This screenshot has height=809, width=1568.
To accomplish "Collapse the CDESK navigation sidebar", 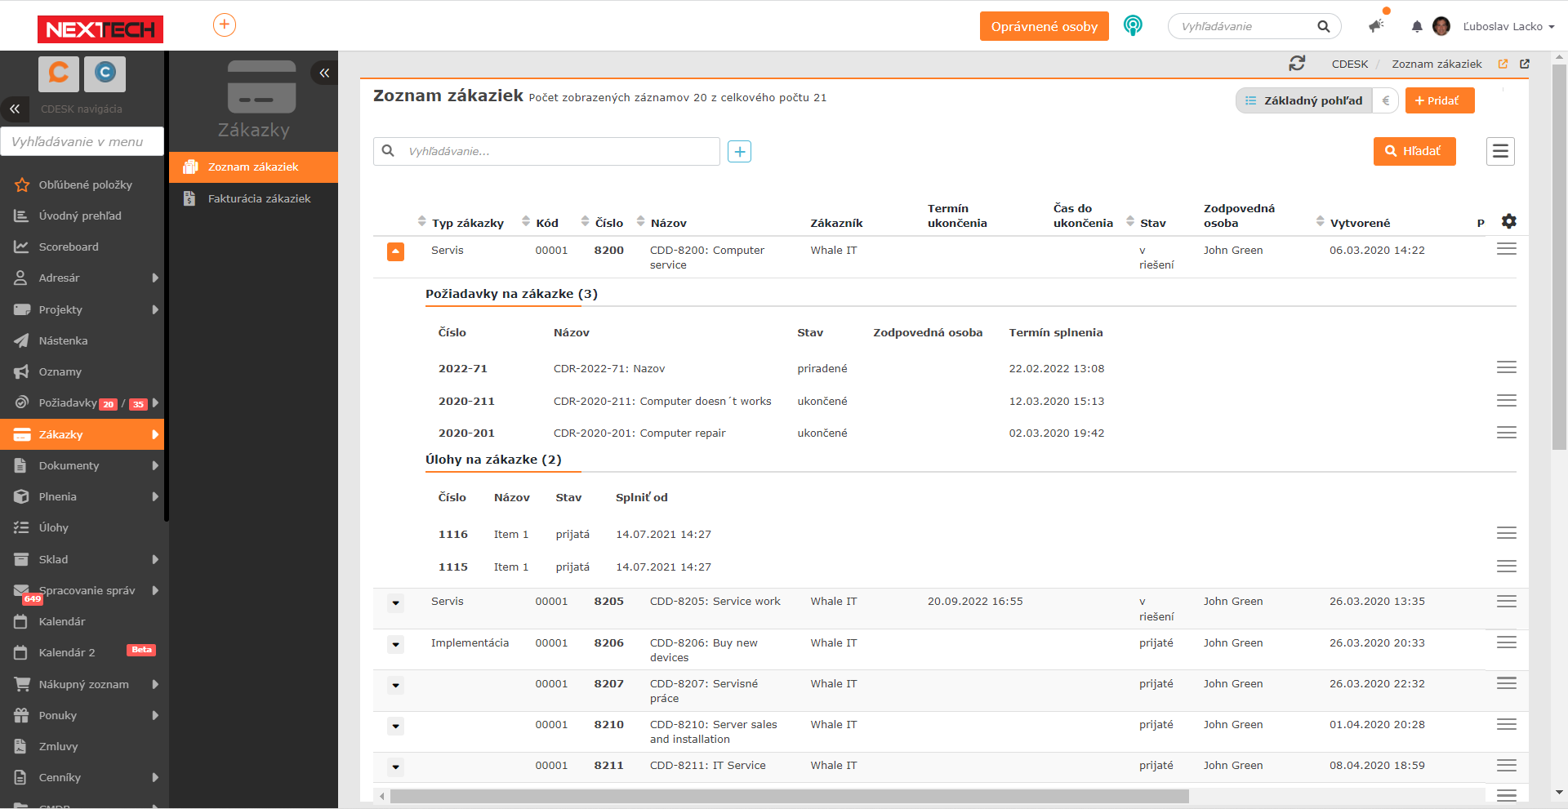I will [x=15, y=109].
